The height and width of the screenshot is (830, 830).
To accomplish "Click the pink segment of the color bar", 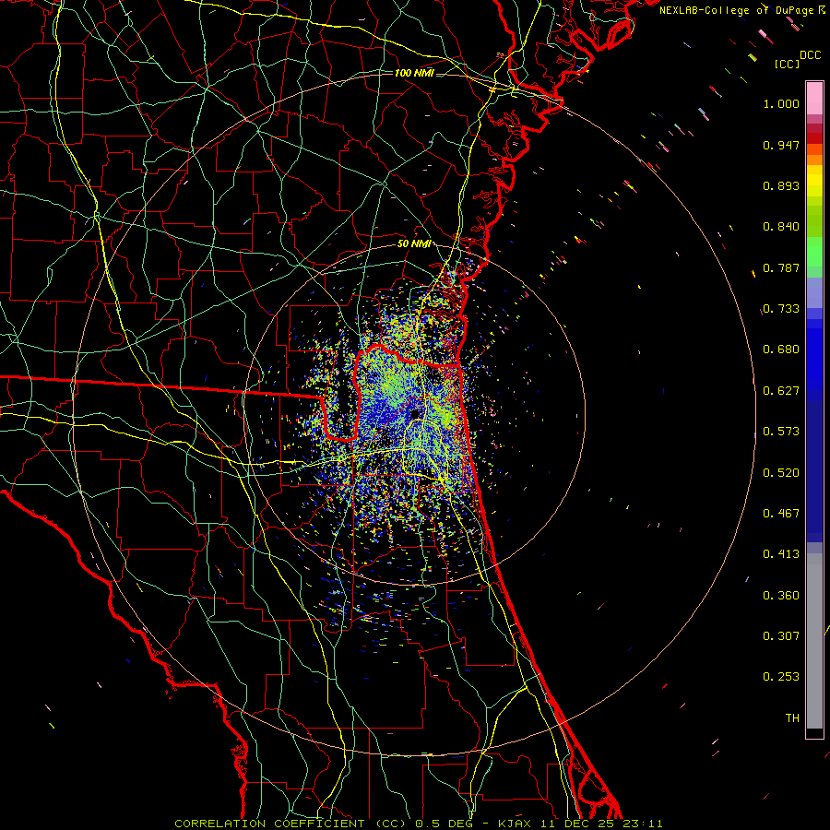I will pos(814,98).
